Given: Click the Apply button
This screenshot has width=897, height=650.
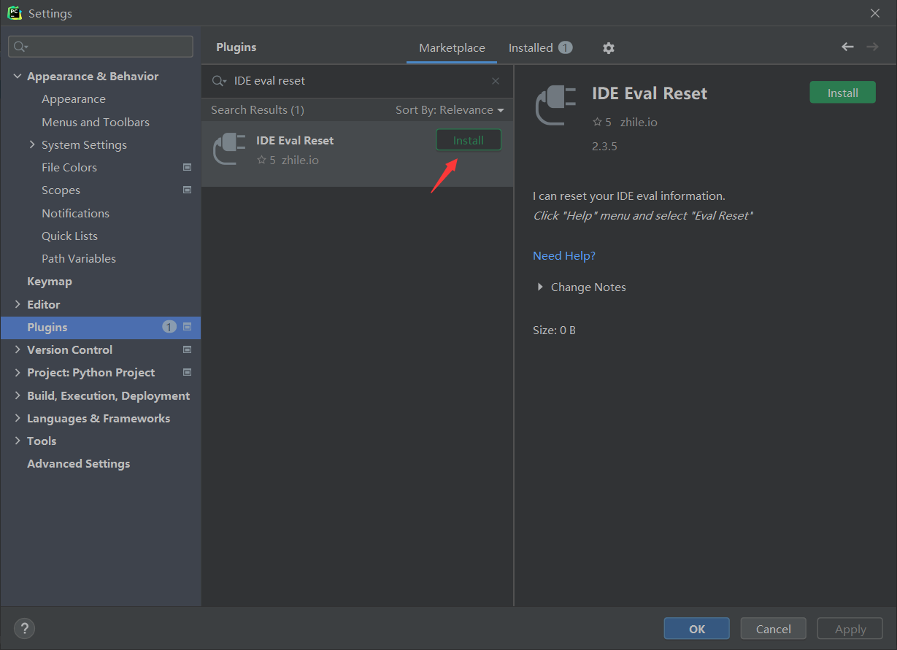Looking at the screenshot, I should (x=850, y=629).
